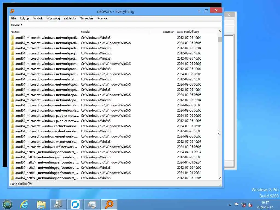280x210 pixels.
Task: Click the search box containing 'network'
Action: [116, 25]
